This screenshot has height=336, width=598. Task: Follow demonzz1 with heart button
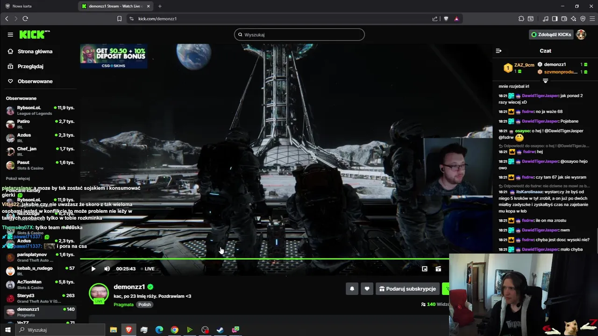[x=367, y=289]
